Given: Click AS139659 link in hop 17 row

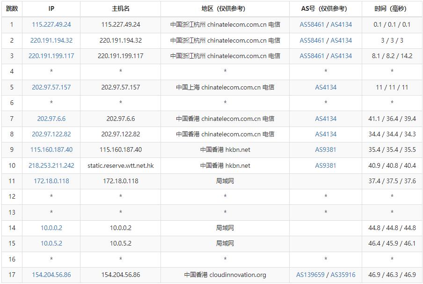Looking at the screenshot, I should pyautogui.click(x=310, y=275).
